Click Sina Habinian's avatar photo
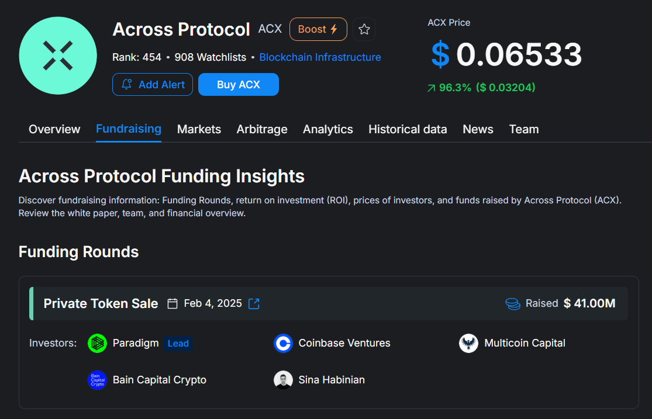The width and height of the screenshot is (652, 419). [283, 380]
